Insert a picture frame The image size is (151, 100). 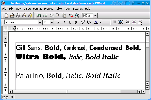[121, 22]
